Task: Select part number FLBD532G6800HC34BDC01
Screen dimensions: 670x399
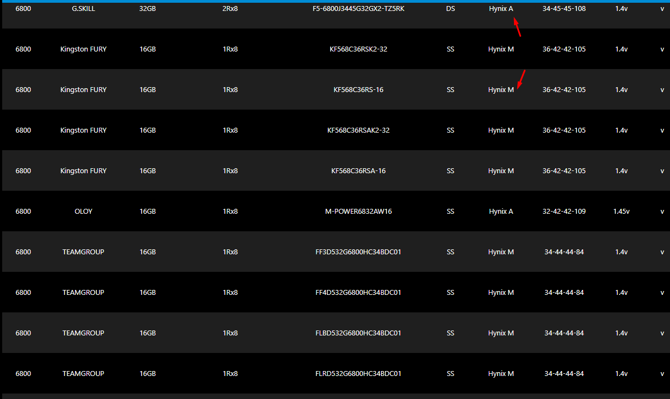Action: pos(358,333)
